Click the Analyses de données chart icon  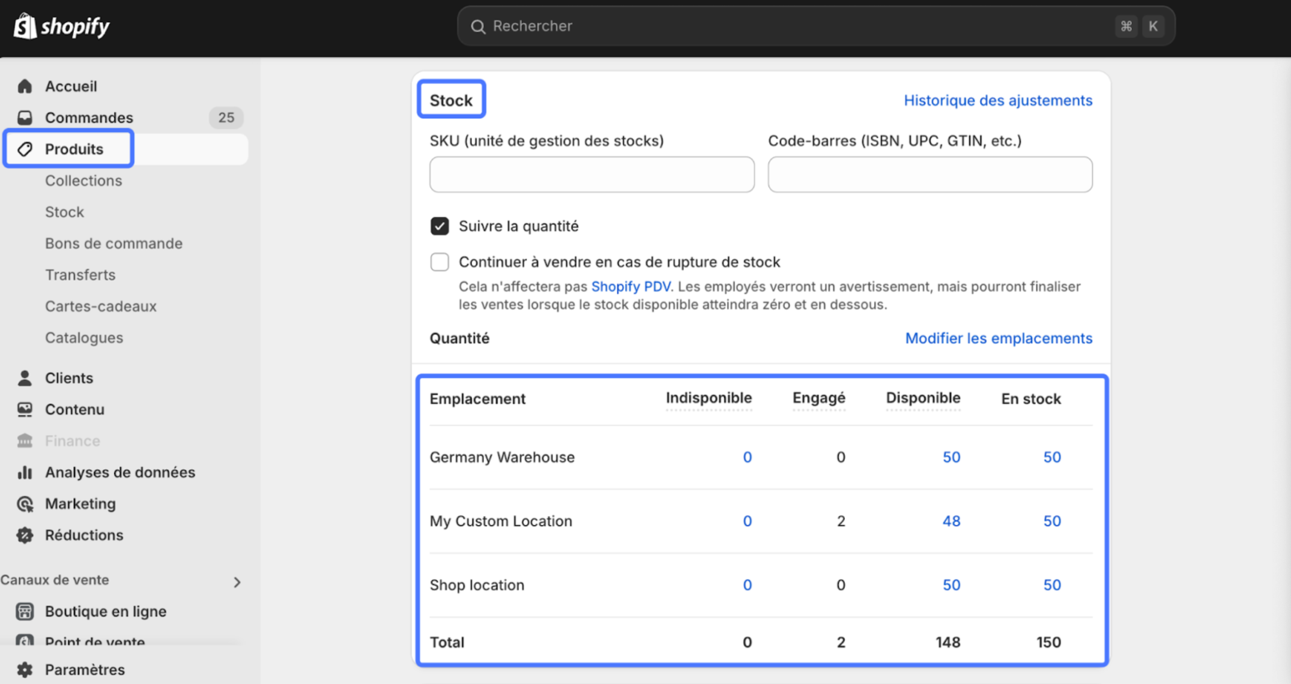pos(25,472)
